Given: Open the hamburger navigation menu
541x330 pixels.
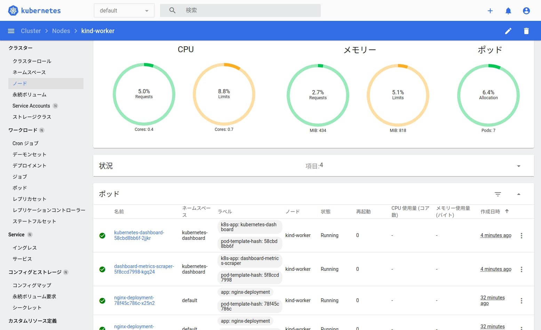Looking at the screenshot, I should 11,31.
